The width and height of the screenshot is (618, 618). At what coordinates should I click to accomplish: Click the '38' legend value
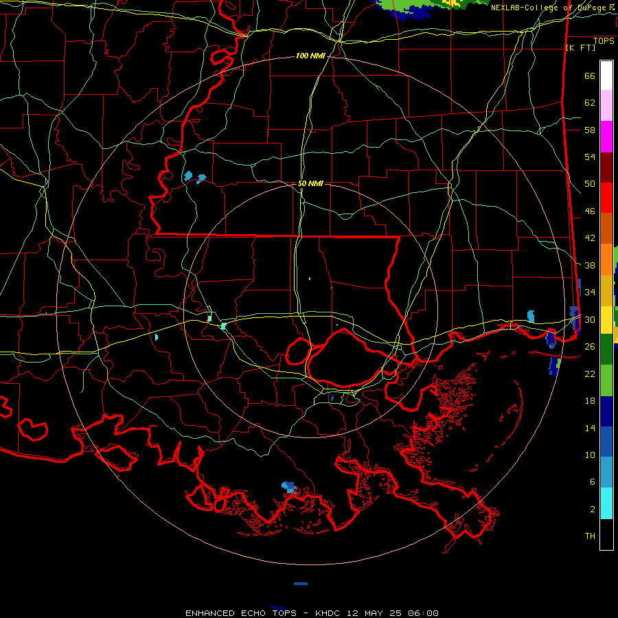pos(590,265)
